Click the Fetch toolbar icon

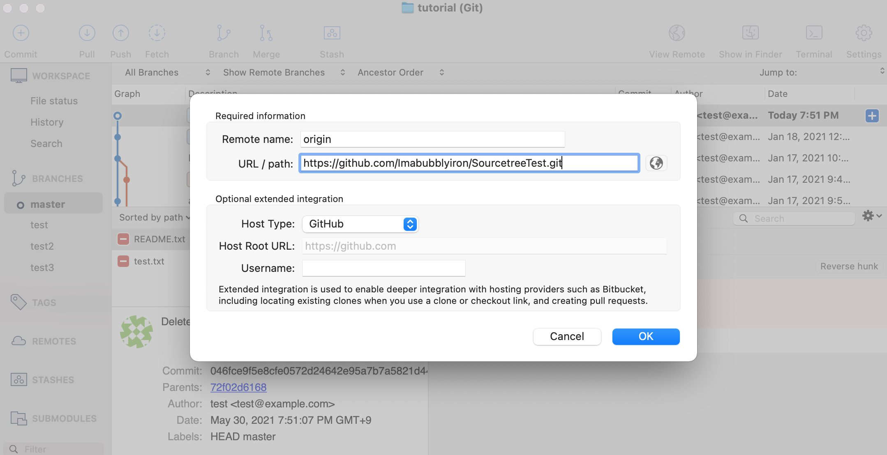157,33
